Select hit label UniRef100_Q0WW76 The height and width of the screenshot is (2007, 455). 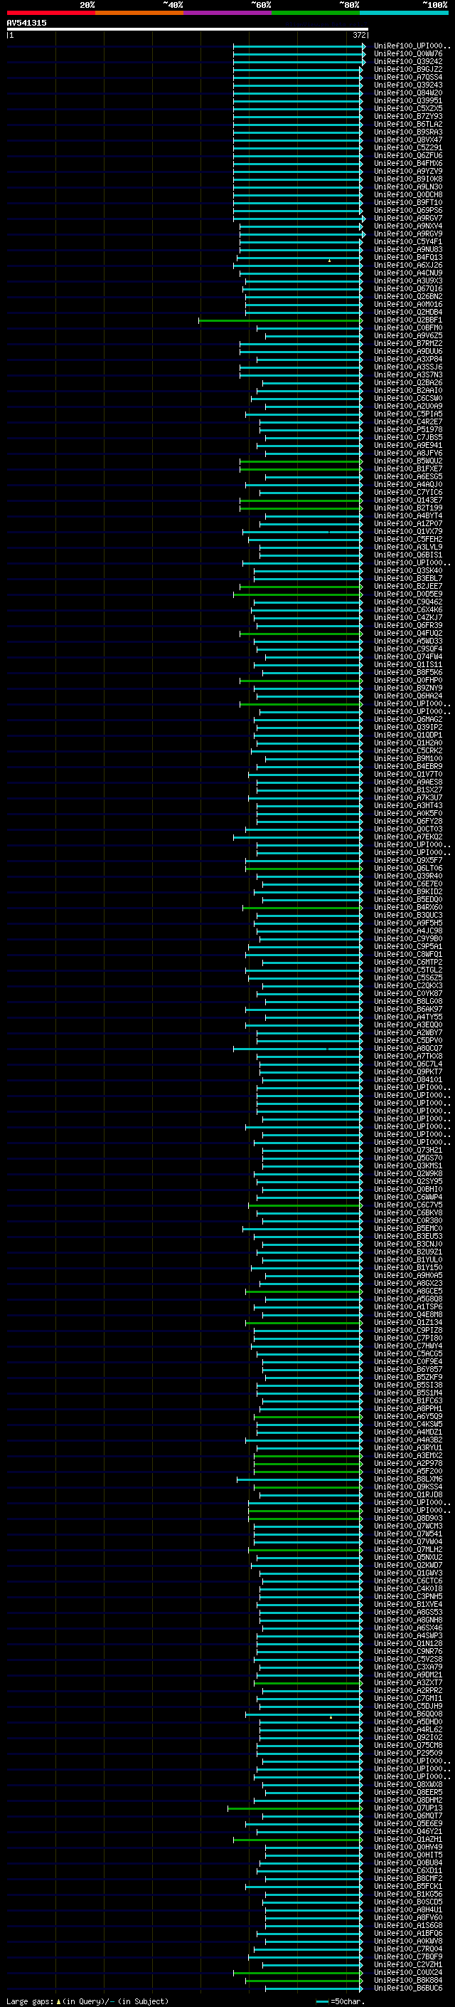pos(408,54)
